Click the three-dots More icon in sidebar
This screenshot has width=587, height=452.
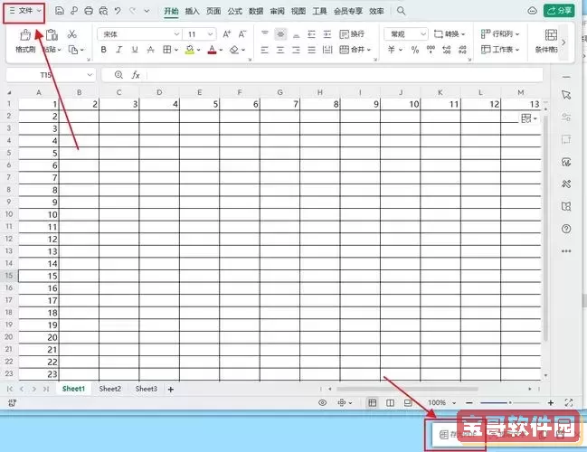(x=566, y=251)
